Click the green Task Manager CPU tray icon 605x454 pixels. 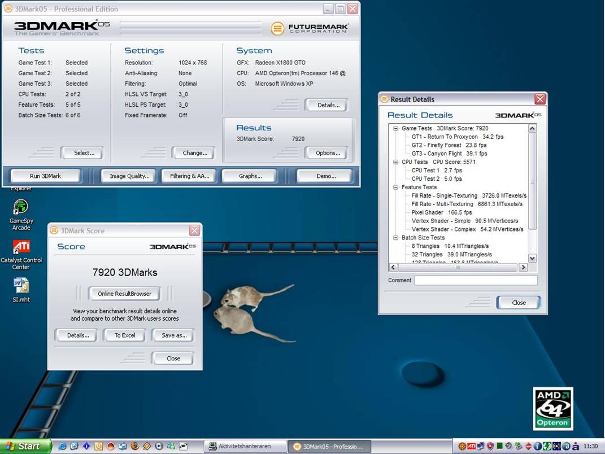pos(500,446)
